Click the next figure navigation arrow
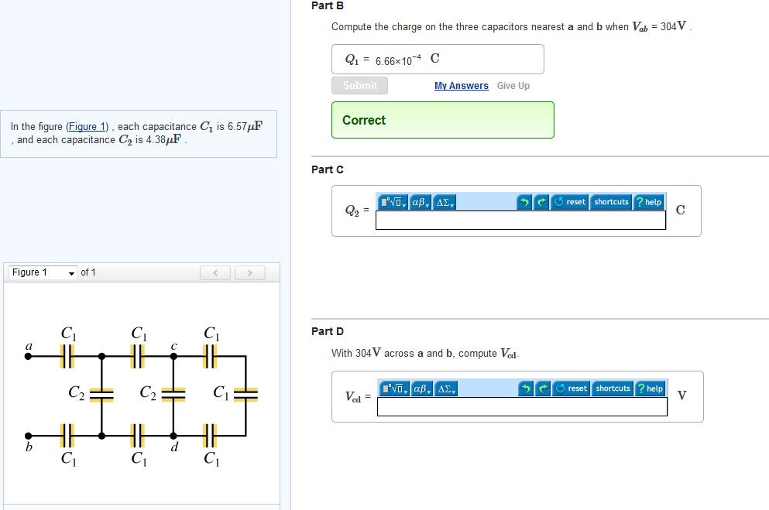The width and height of the screenshot is (769, 510). point(249,272)
